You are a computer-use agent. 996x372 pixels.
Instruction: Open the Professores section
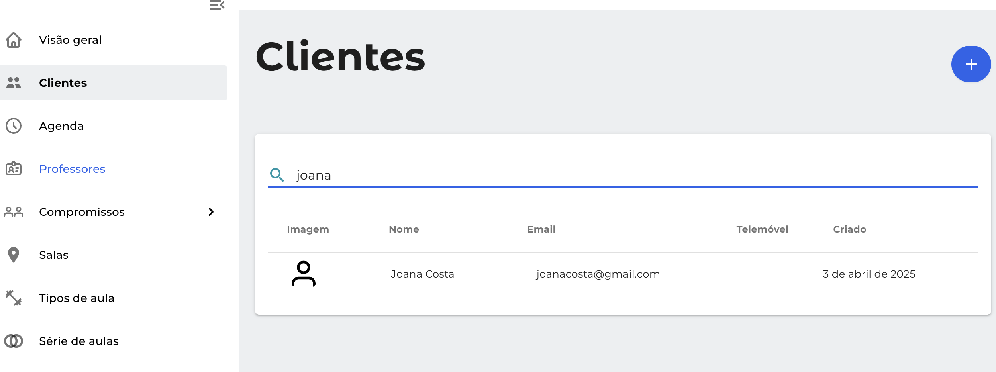114,169
